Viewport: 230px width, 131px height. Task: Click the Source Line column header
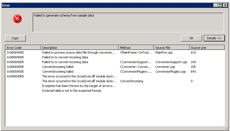click(207, 48)
